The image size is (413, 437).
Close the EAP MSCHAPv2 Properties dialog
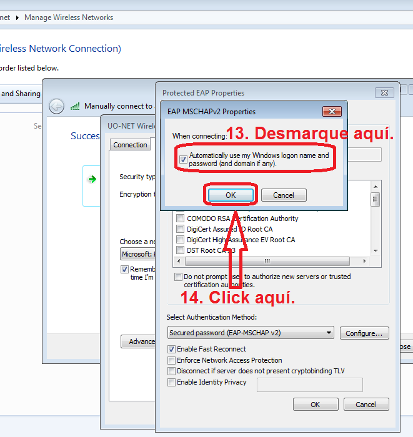coord(331,112)
